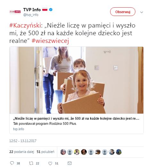The width and height of the screenshot is (153, 168).
Task: Click the TVP Info account name
Action: tap(32, 10)
